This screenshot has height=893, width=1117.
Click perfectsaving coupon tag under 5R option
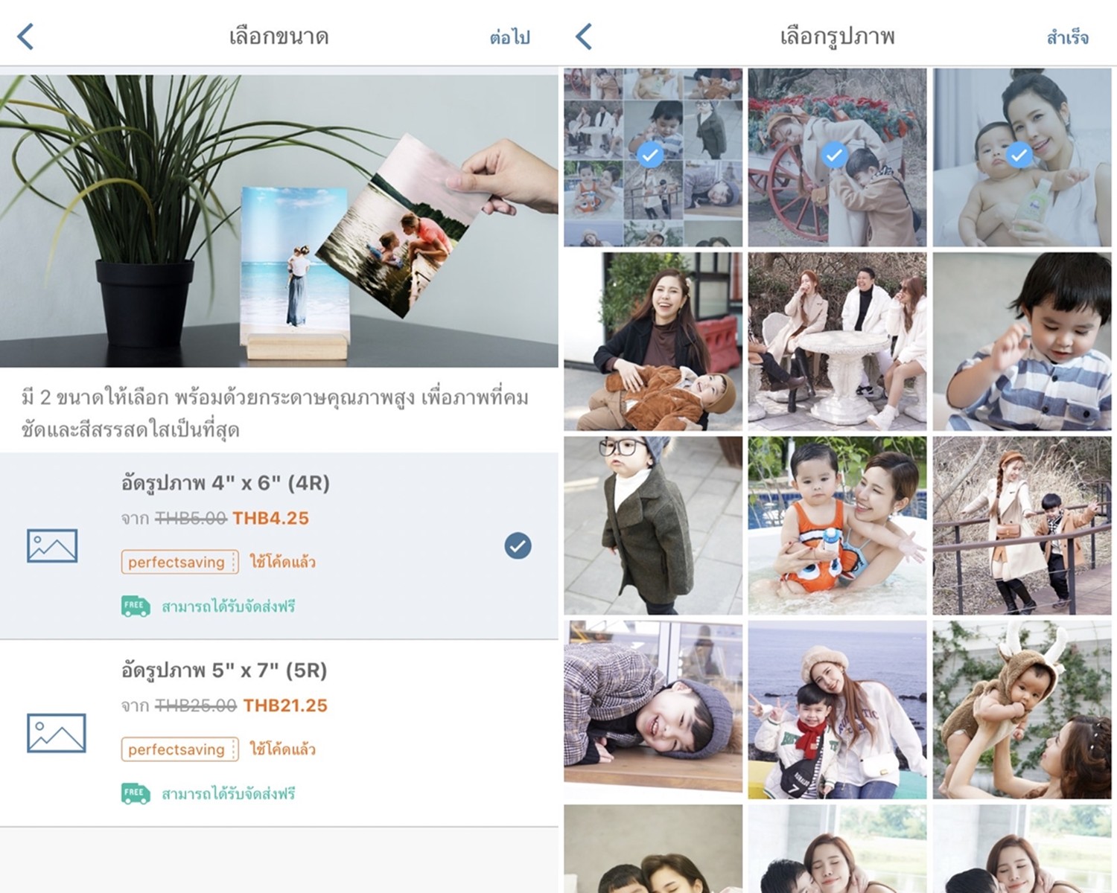[x=179, y=749]
